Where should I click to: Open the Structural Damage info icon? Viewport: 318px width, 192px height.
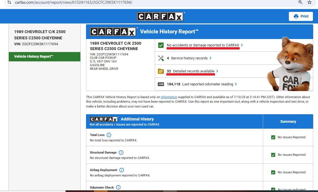tap(121, 152)
